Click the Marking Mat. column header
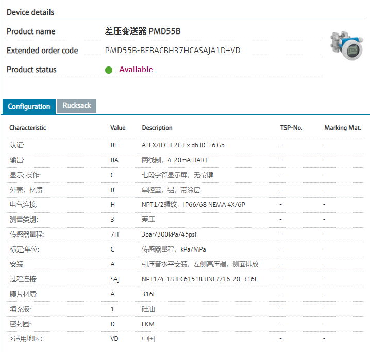The image size is (370, 352). (343, 128)
